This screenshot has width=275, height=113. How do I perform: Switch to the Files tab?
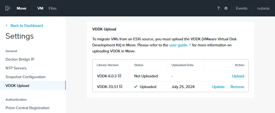click(x=53, y=8)
